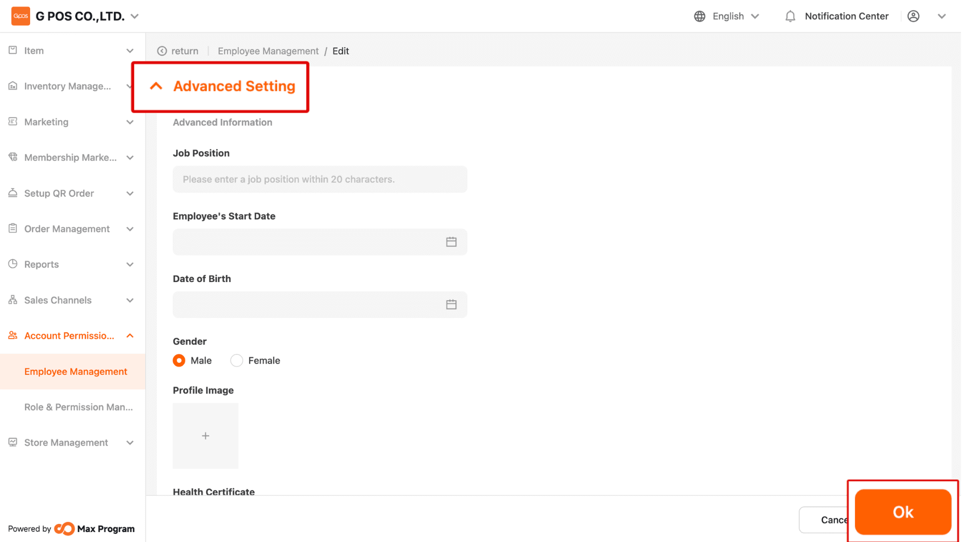Open the Item menu label
Image resolution: width=964 pixels, height=542 pixels.
(34, 51)
